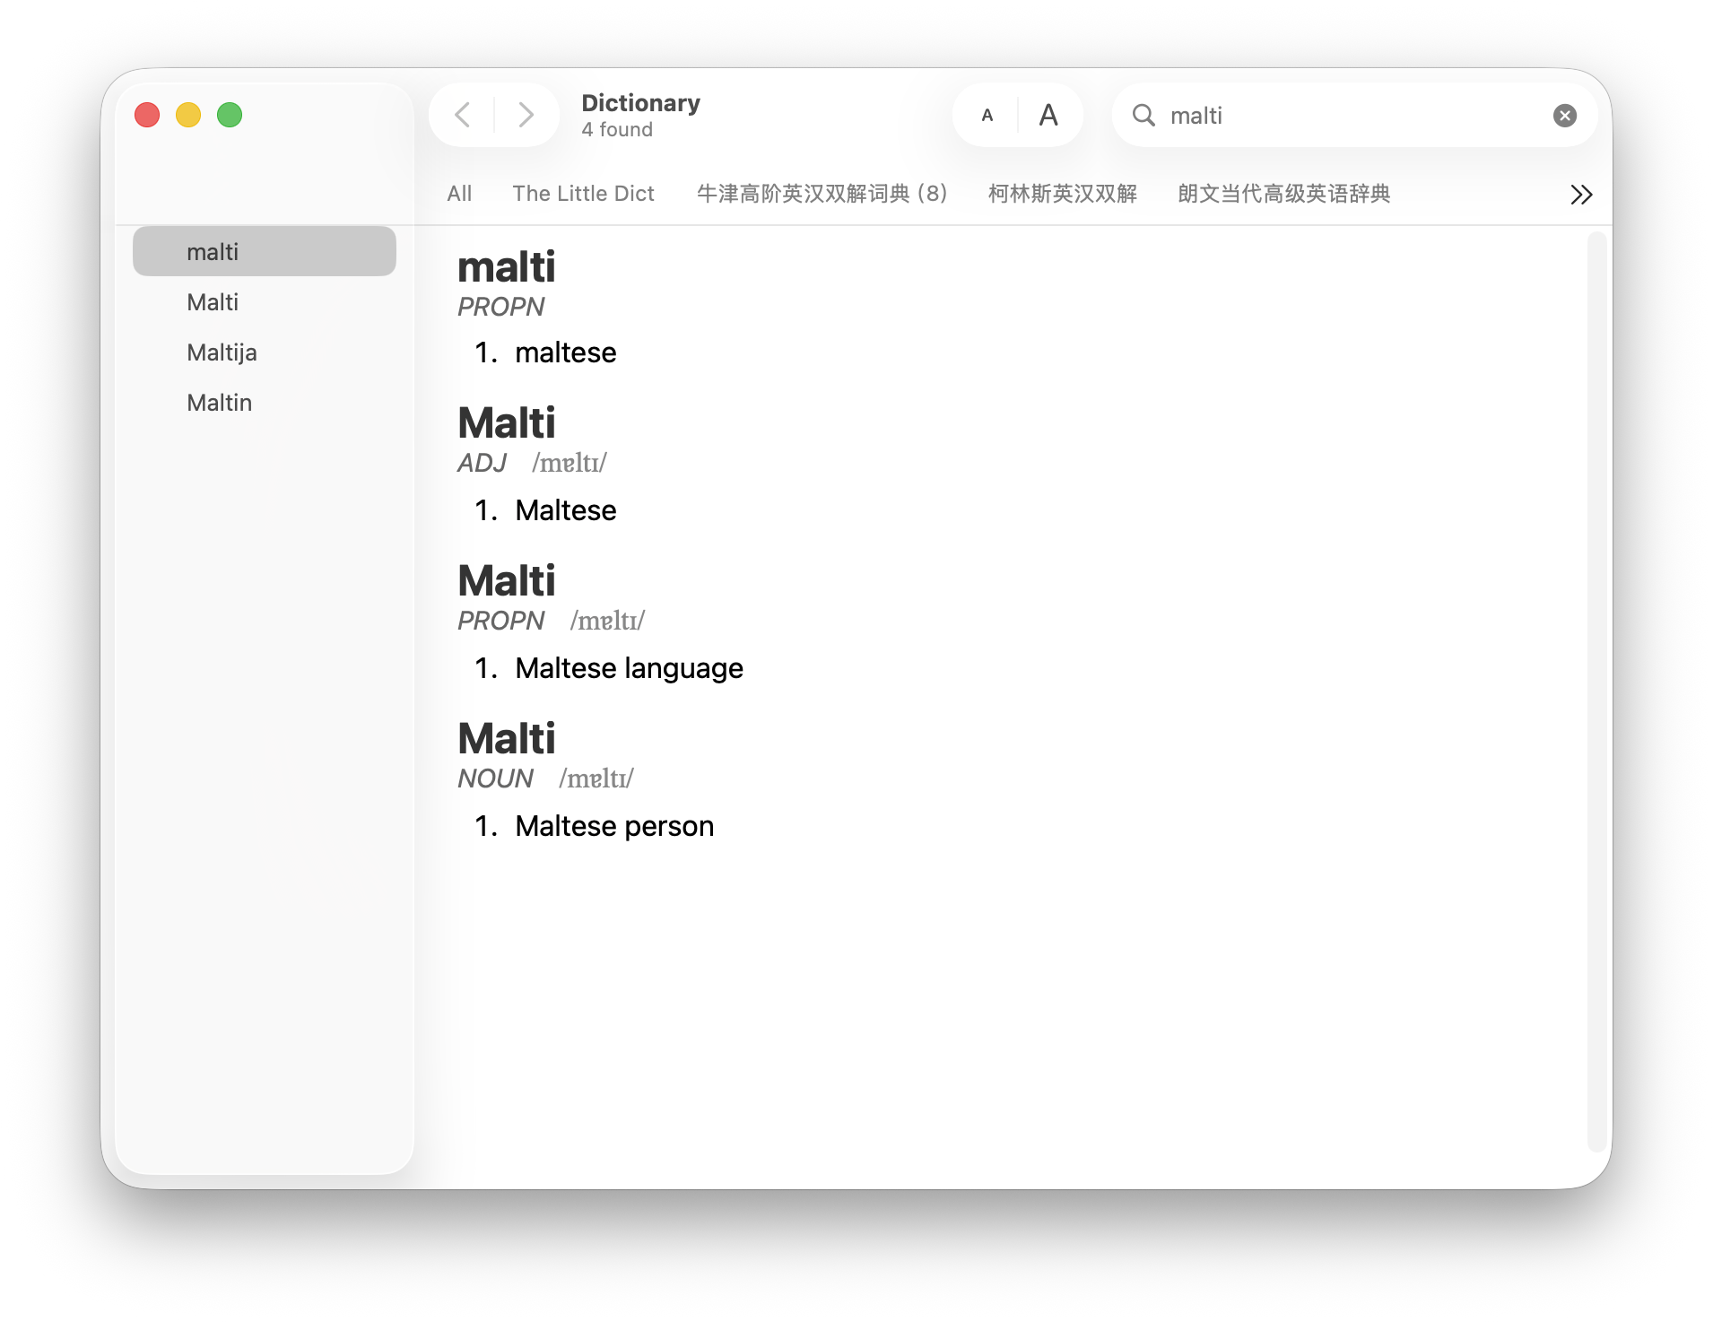Select The Little Dict dictionary
The height and width of the screenshot is (1322, 1713).
tap(583, 193)
